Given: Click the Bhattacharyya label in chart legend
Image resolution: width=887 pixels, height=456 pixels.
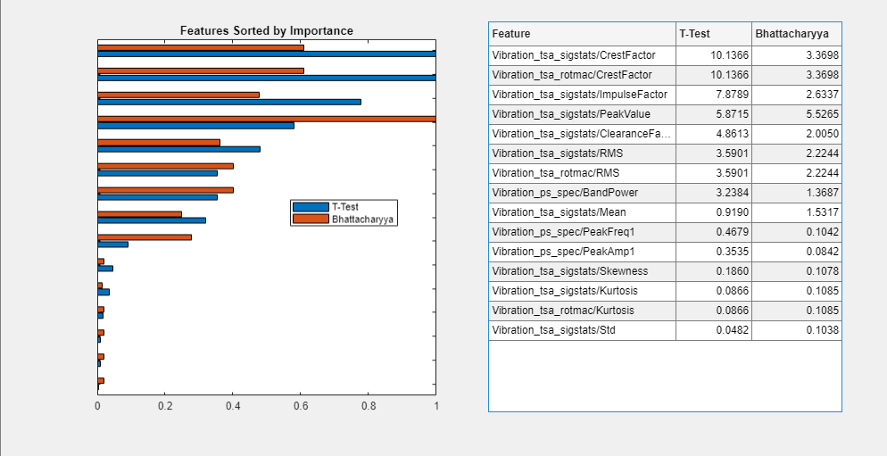Looking at the screenshot, I should point(363,218).
